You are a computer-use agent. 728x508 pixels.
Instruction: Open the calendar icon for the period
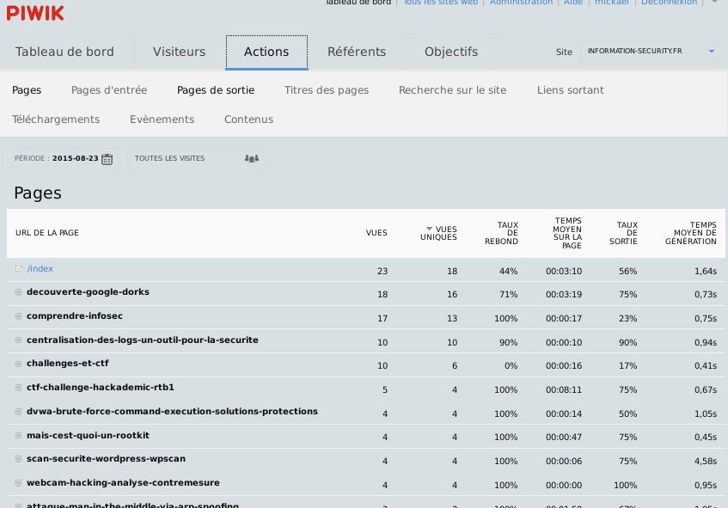pos(107,158)
